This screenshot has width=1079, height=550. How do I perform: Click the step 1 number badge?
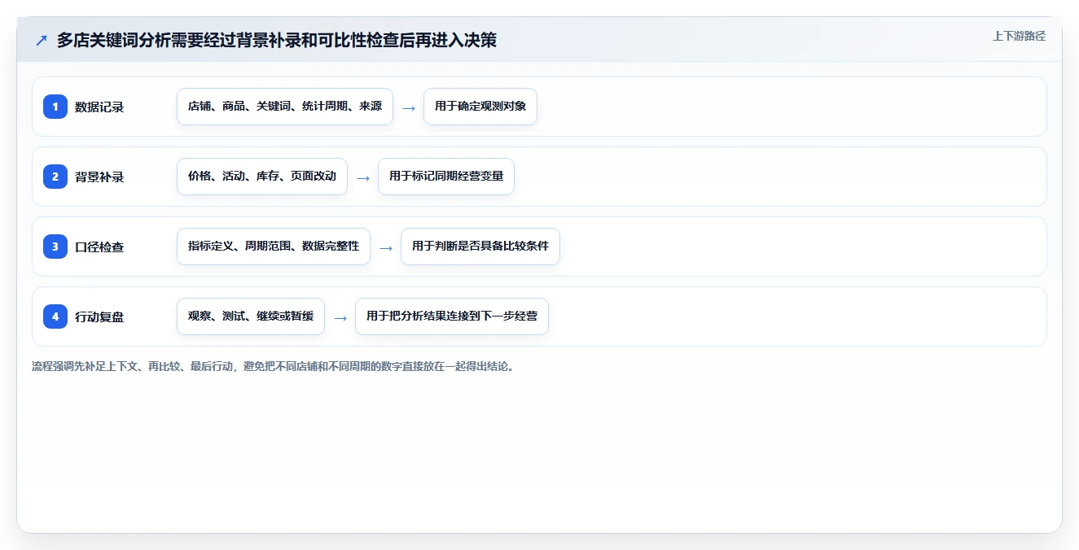(x=55, y=107)
